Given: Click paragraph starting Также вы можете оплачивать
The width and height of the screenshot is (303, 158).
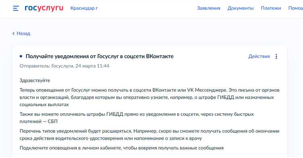Looking at the screenshot, I should (137, 118).
